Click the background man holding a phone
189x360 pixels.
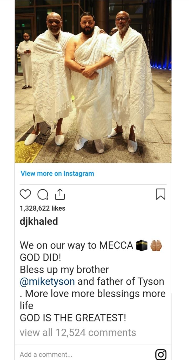click(25, 61)
